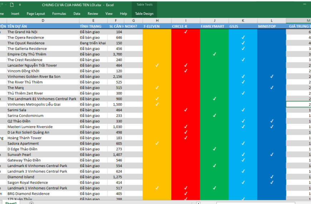Click the cell "BRG Diamond Residence"

tap(43, 194)
